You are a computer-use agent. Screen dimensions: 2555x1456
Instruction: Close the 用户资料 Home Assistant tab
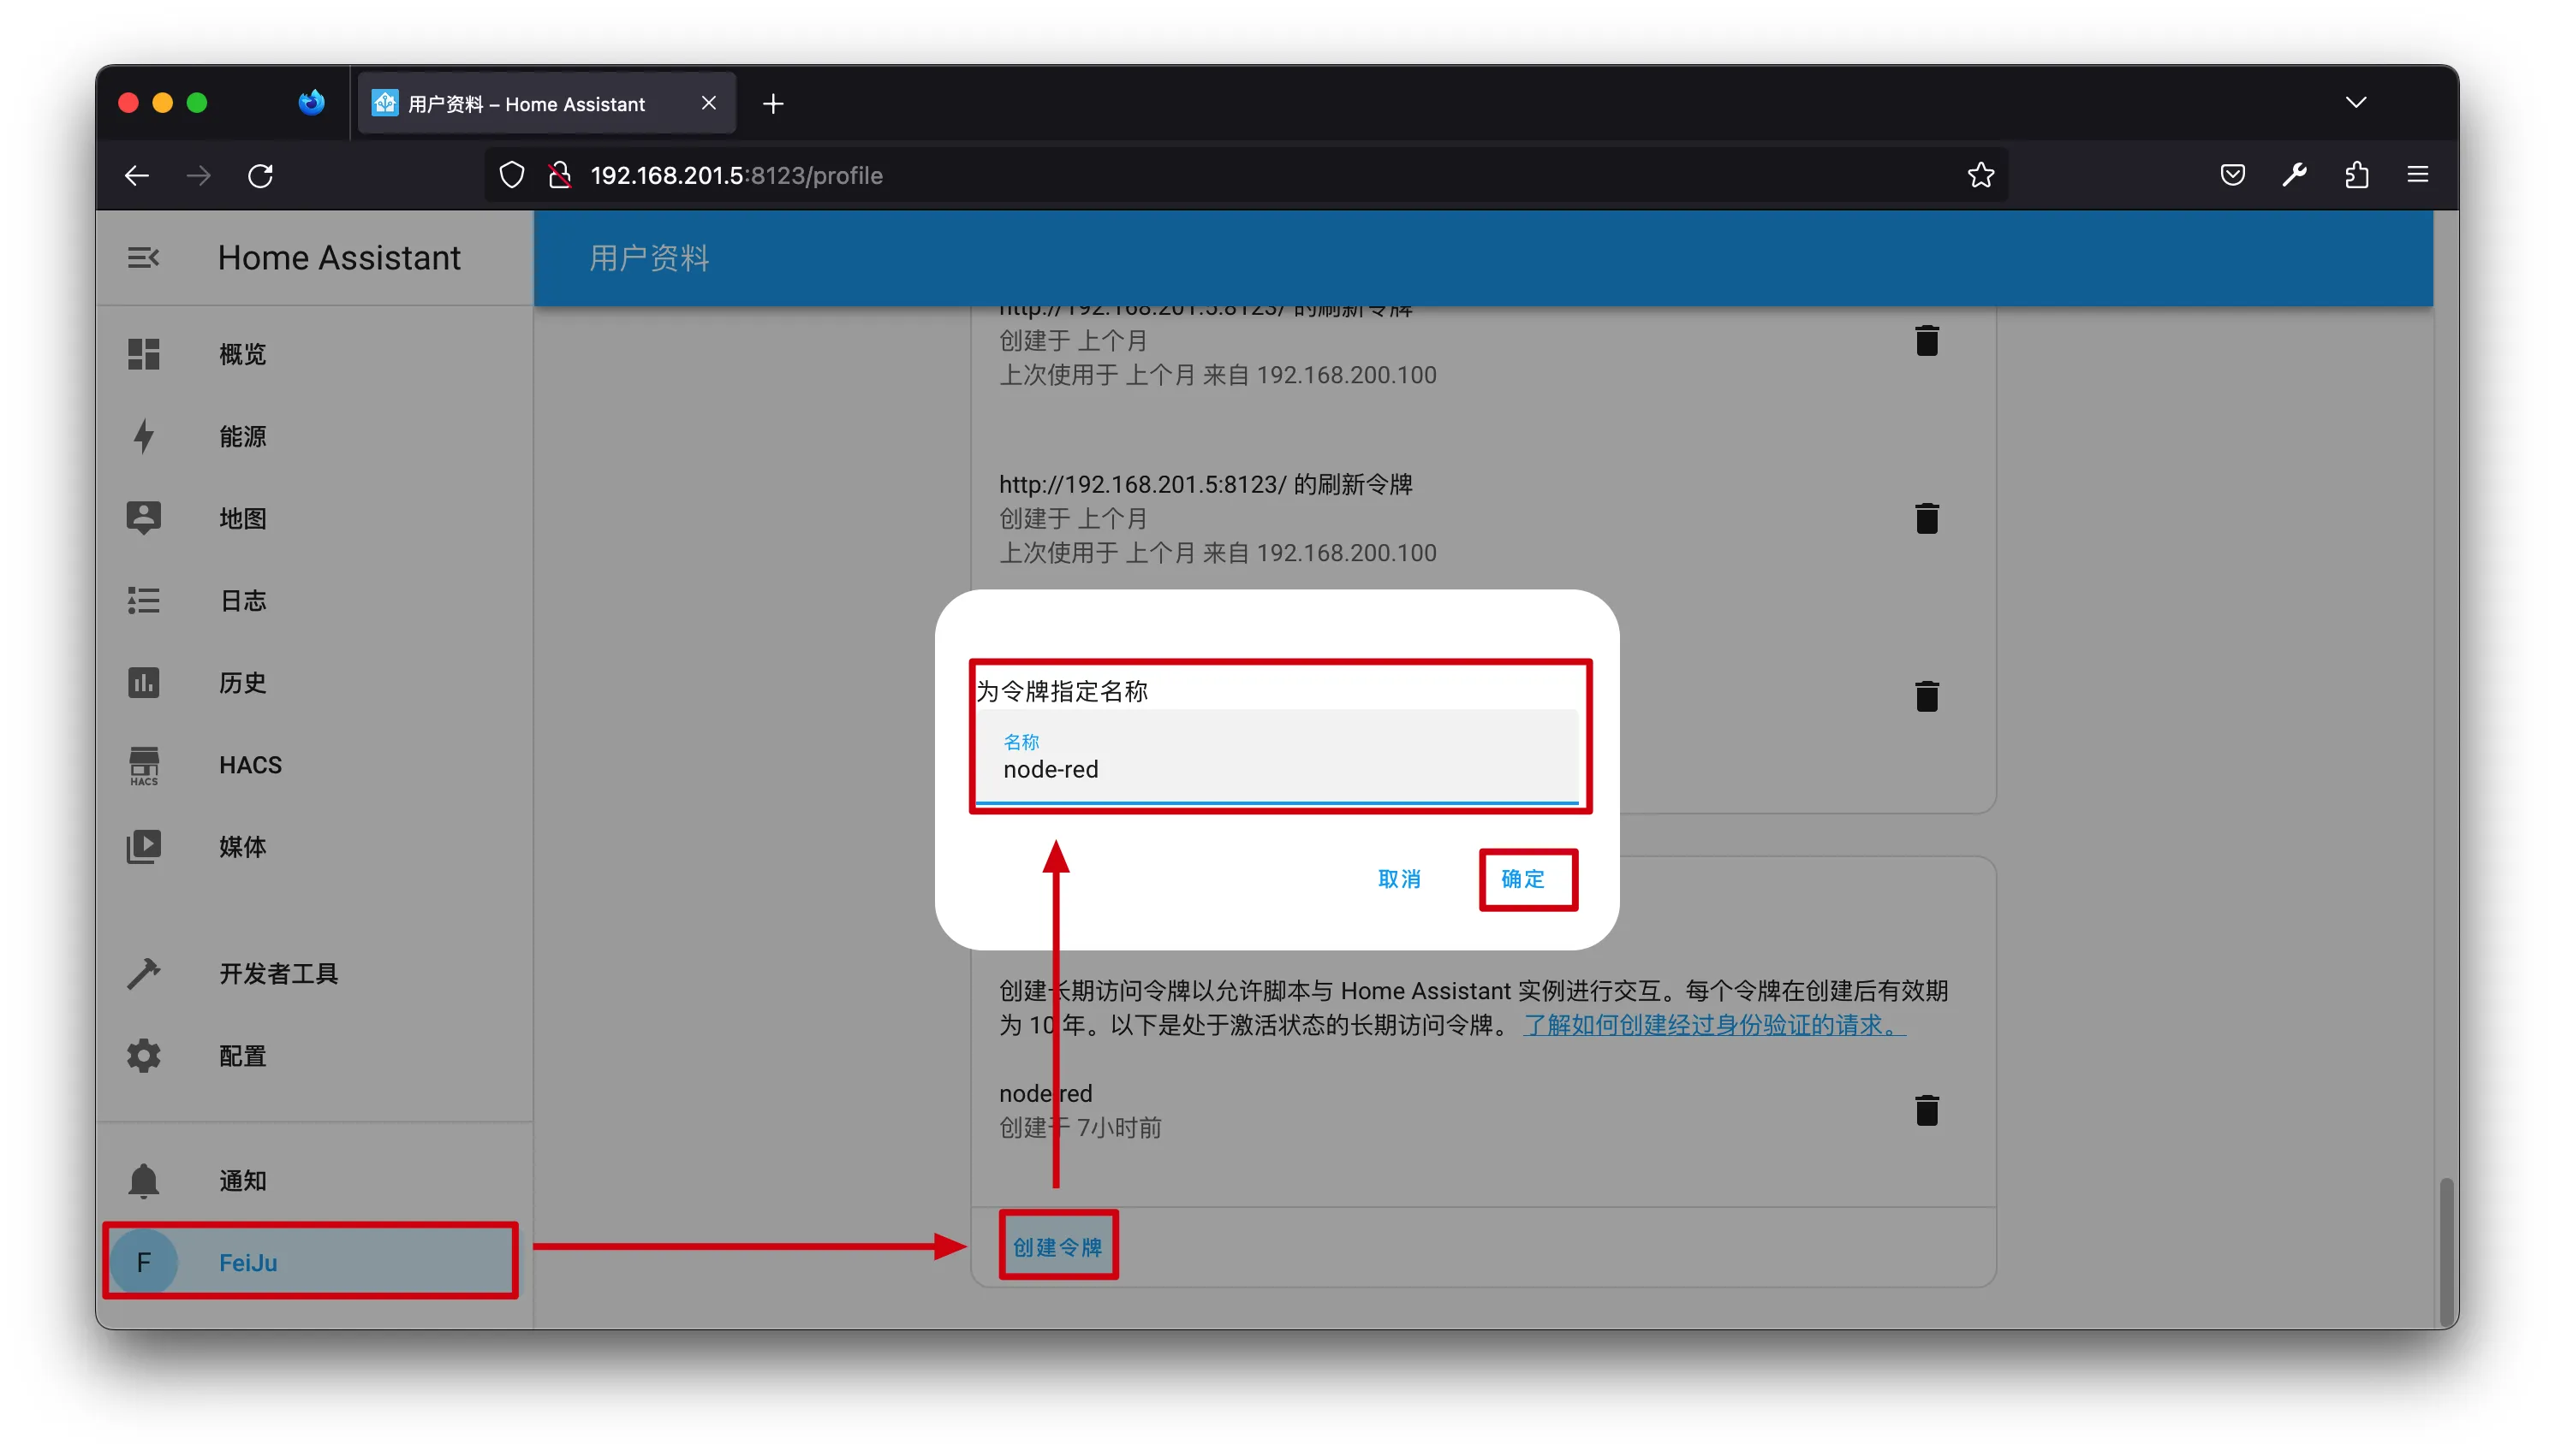pyautogui.click(x=709, y=103)
